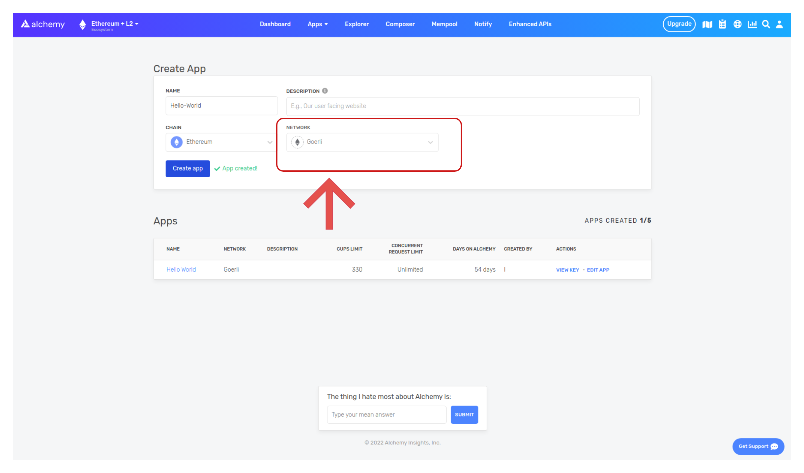Click the Description input field
This screenshot has height=473, width=804.
(x=463, y=106)
